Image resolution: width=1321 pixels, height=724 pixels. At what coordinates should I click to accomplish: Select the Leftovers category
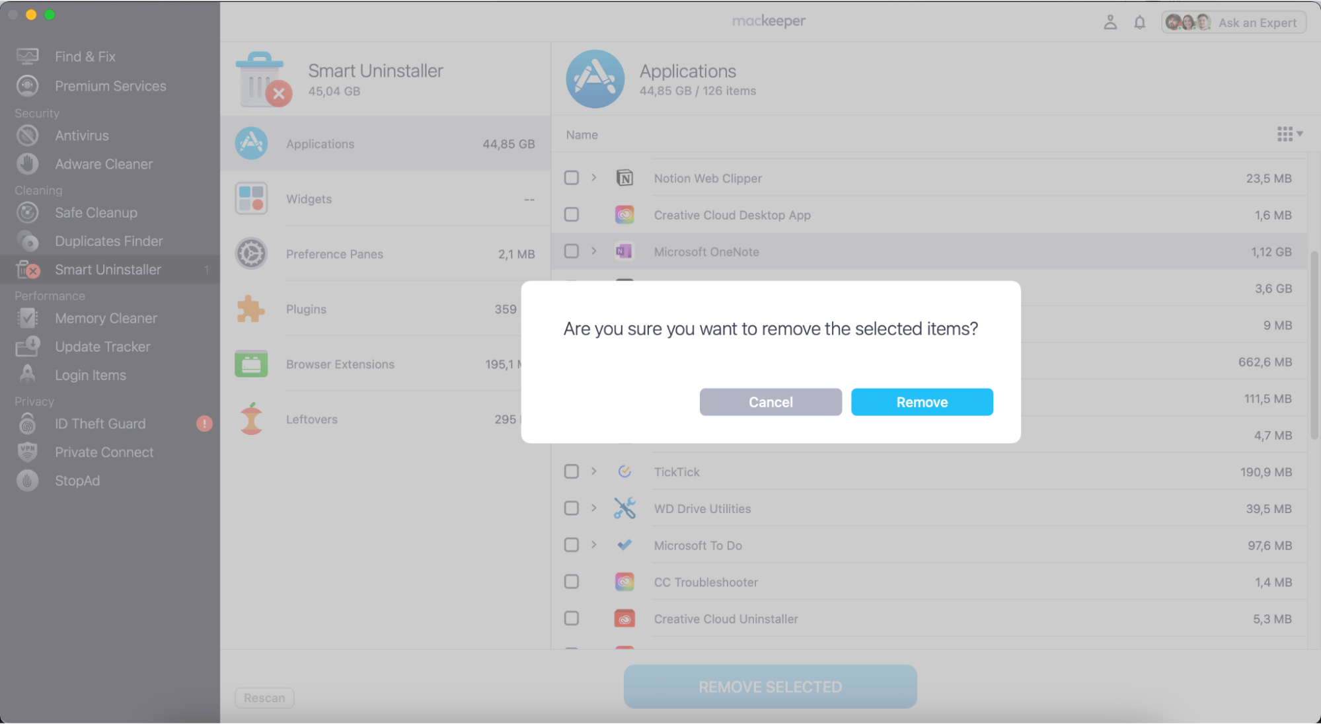pyautogui.click(x=371, y=419)
